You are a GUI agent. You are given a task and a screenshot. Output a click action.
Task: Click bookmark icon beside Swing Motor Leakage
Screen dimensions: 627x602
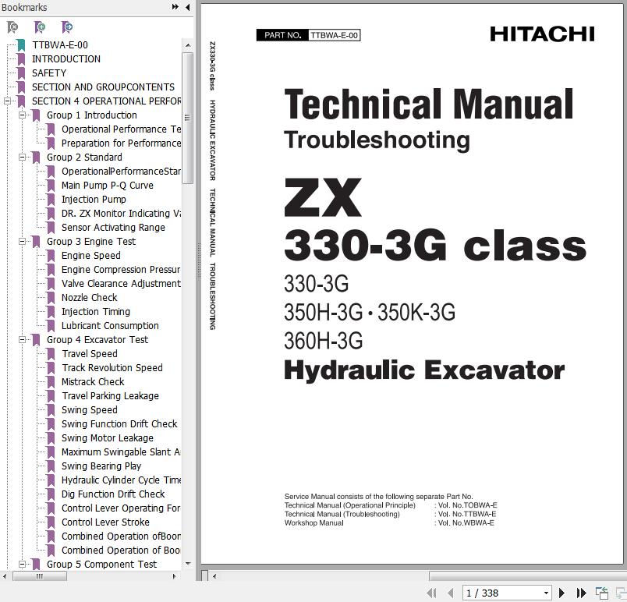tap(51, 438)
